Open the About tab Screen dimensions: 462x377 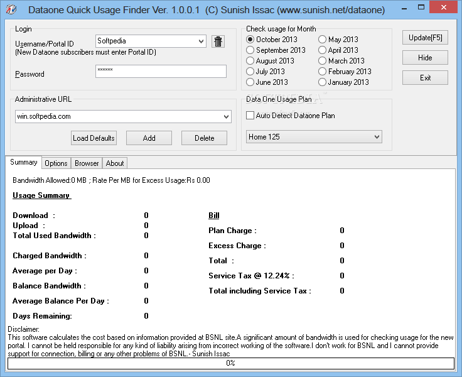(x=115, y=163)
